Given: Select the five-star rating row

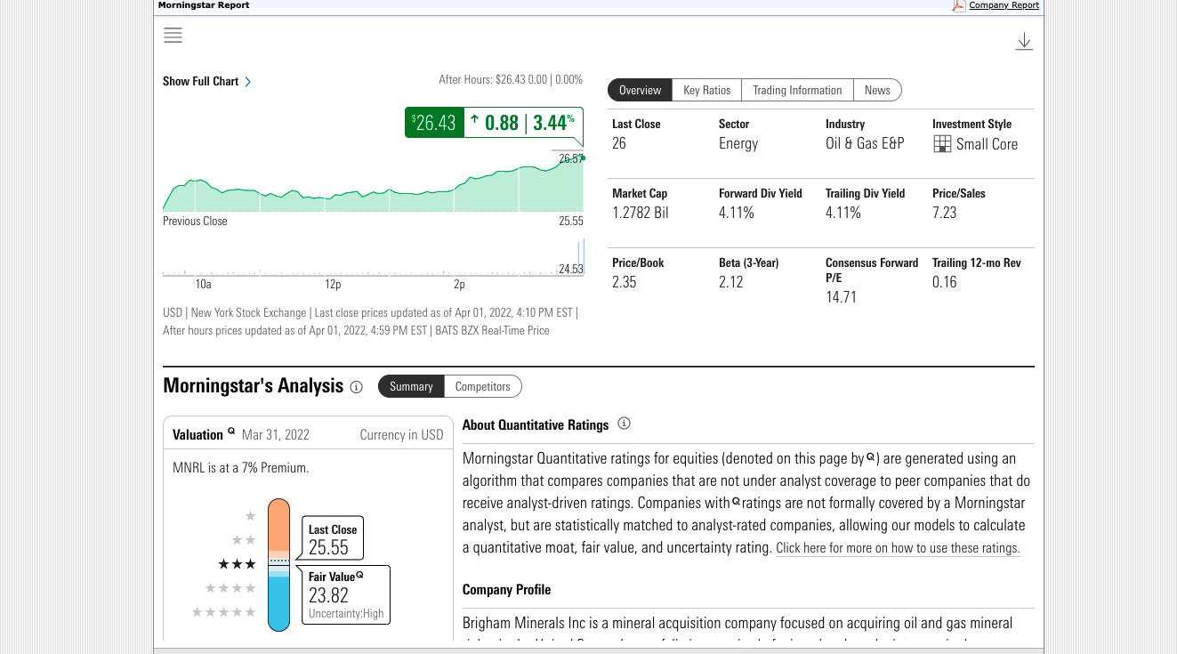Looking at the screenshot, I should [224, 612].
